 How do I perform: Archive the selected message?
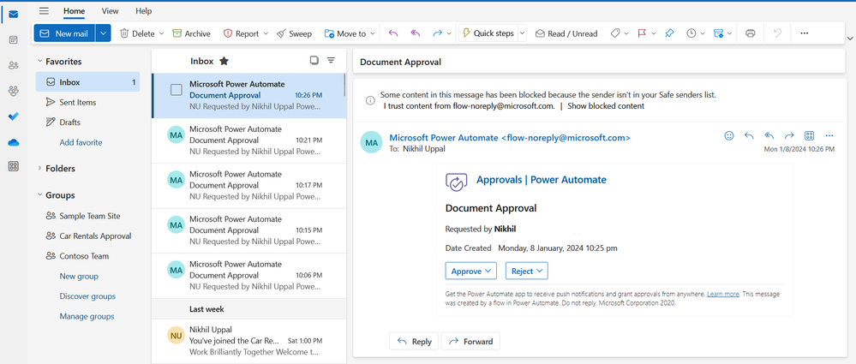pyautogui.click(x=191, y=33)
